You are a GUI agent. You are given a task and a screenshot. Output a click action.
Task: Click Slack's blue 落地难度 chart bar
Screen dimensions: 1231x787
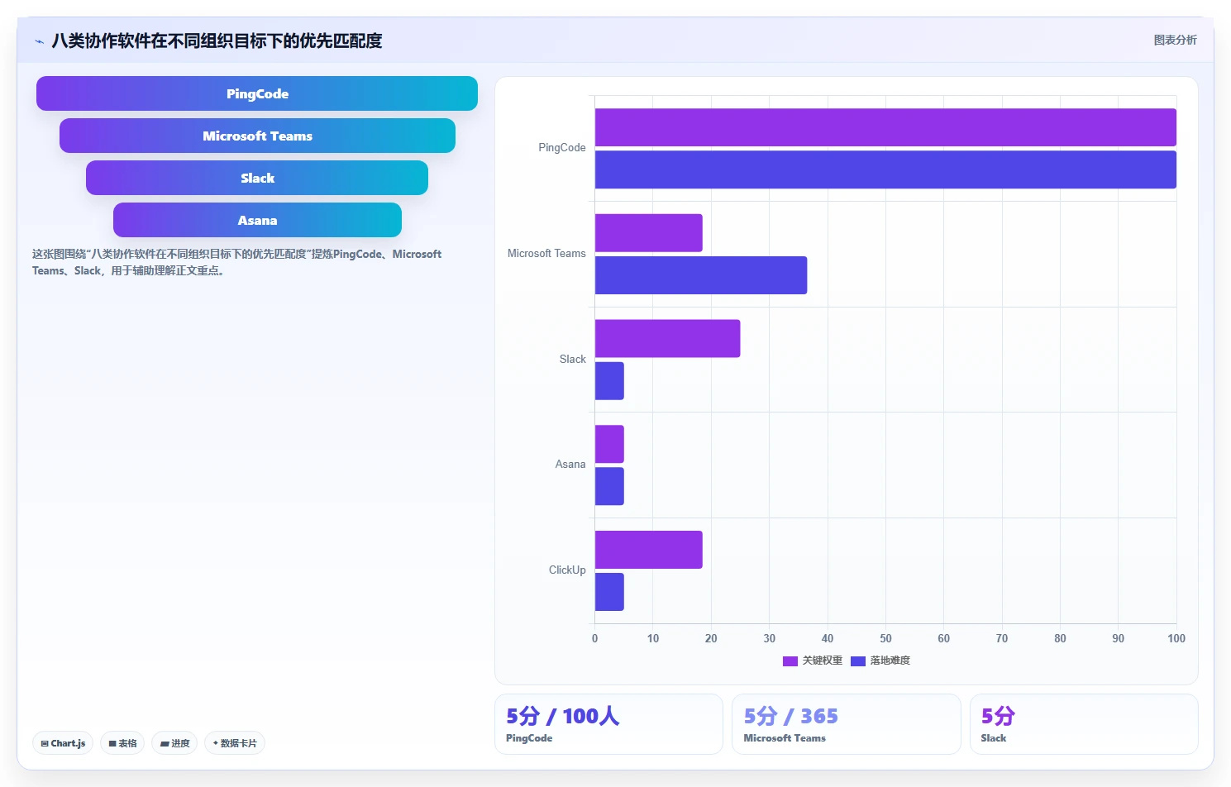(x=609, y=381)
